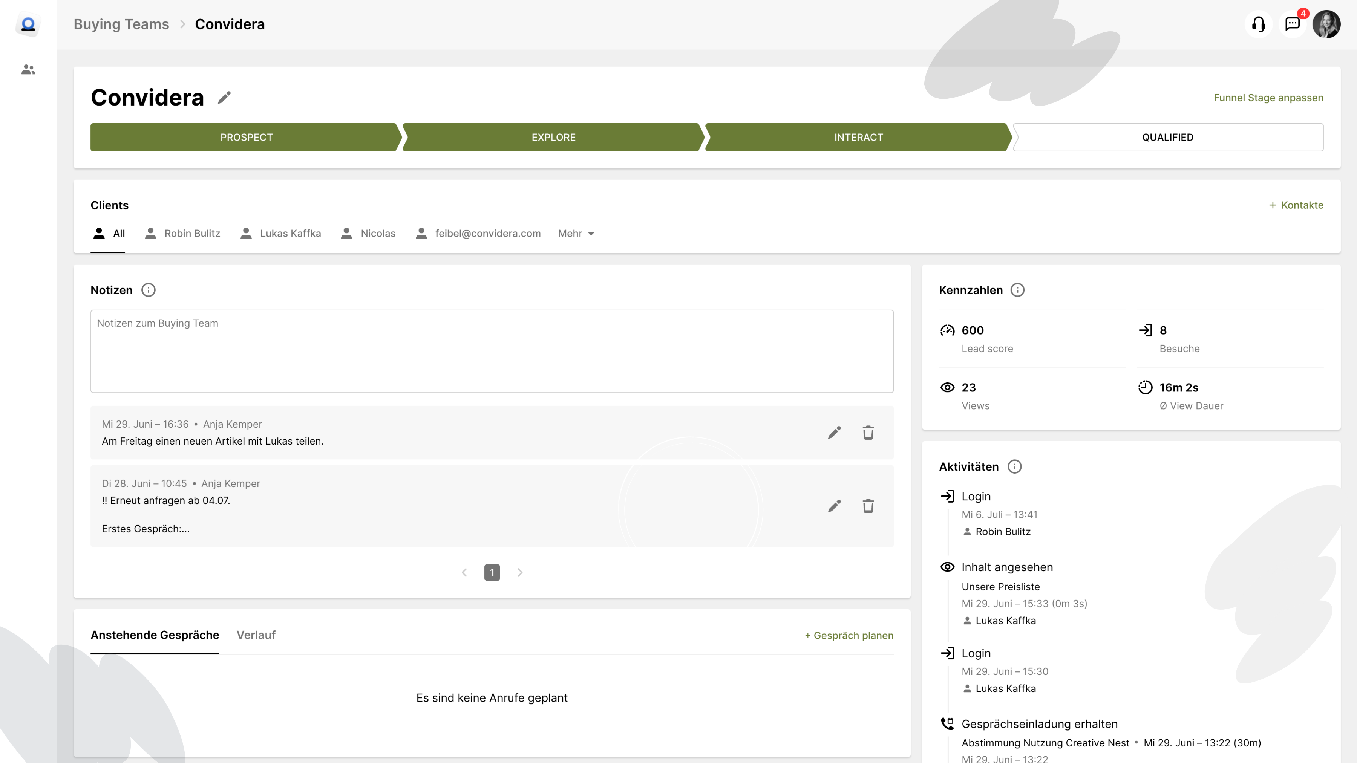Go to previous notes page arrow
This screenshot has height=763, width=1357.
click(x=464, y=572)
